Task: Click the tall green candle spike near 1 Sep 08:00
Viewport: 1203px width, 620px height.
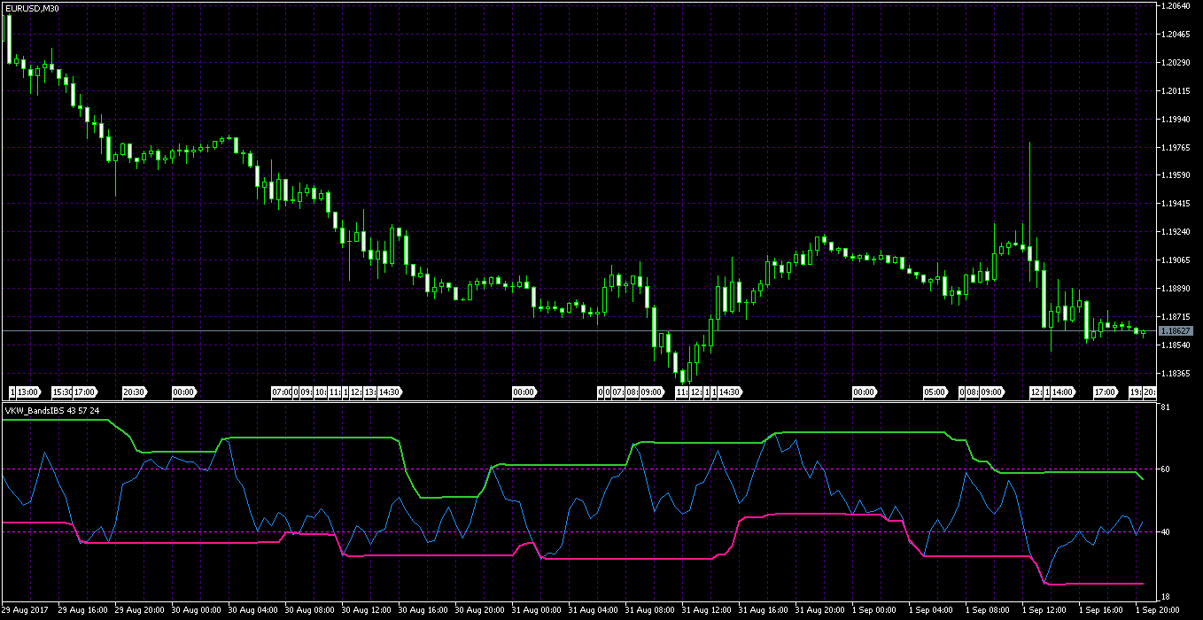Action: (1030, 177)
